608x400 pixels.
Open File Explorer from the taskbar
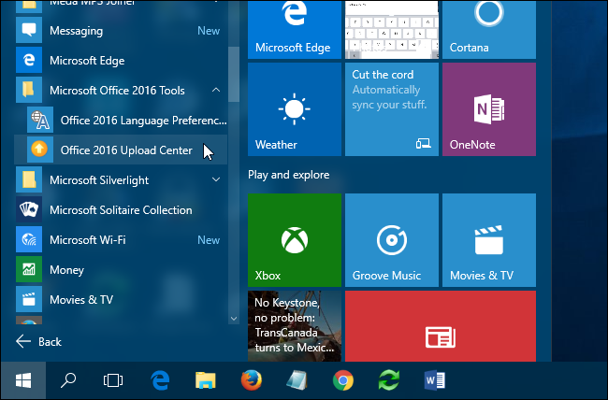tap(205, 380)
